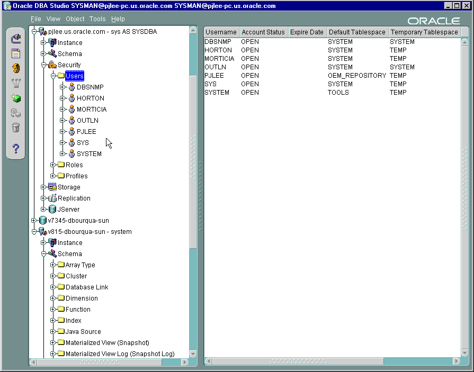Sort by clicking the Username column header
The height and width of the screenshot is (372, 474).
(x=221, y=32)
